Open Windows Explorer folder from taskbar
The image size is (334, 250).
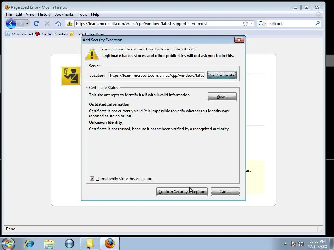49,243
